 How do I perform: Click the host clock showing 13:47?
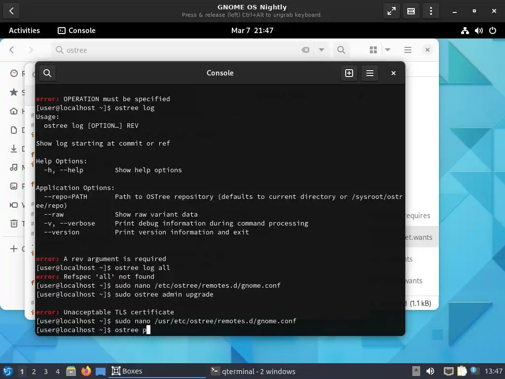click(493, 371)
